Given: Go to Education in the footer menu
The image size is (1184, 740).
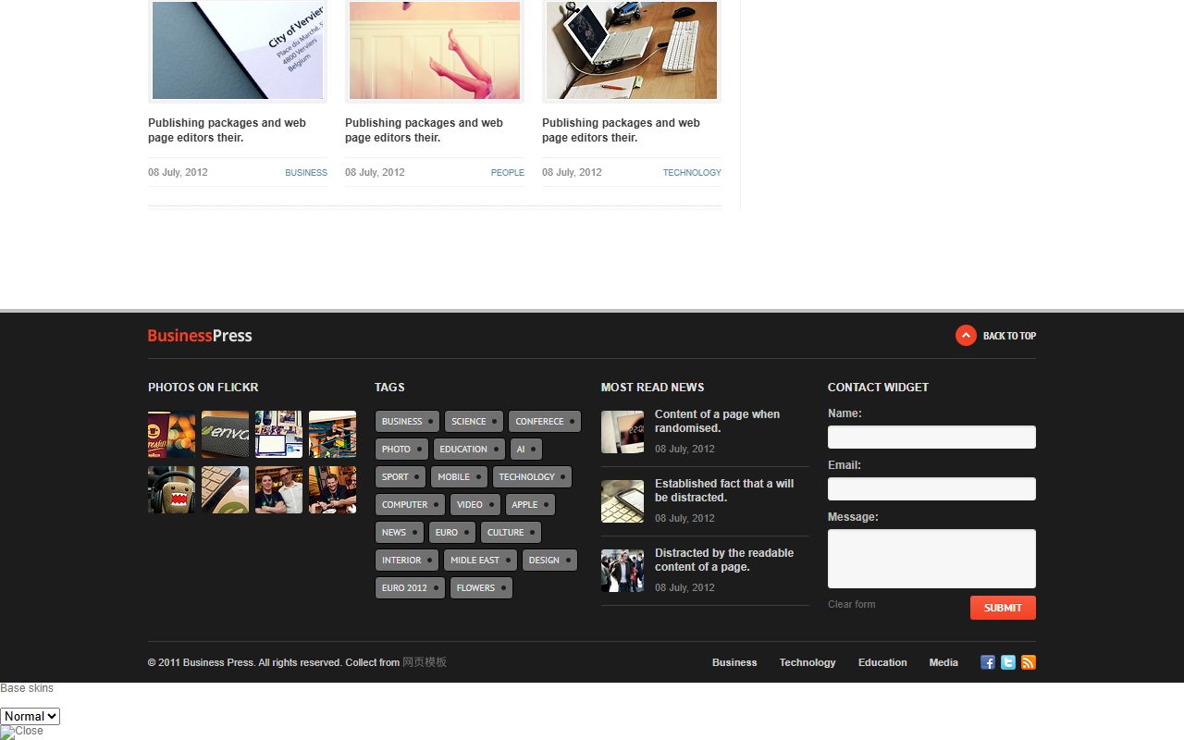Looking at the screenshot, I should coord(882,662).
